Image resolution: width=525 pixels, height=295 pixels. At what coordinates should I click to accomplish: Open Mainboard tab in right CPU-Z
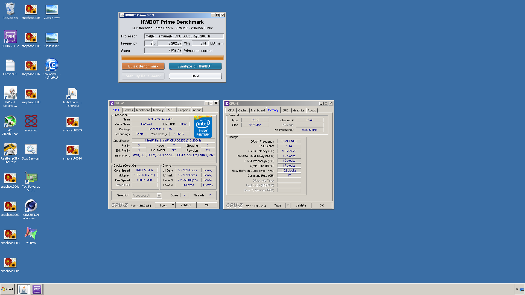258,110
